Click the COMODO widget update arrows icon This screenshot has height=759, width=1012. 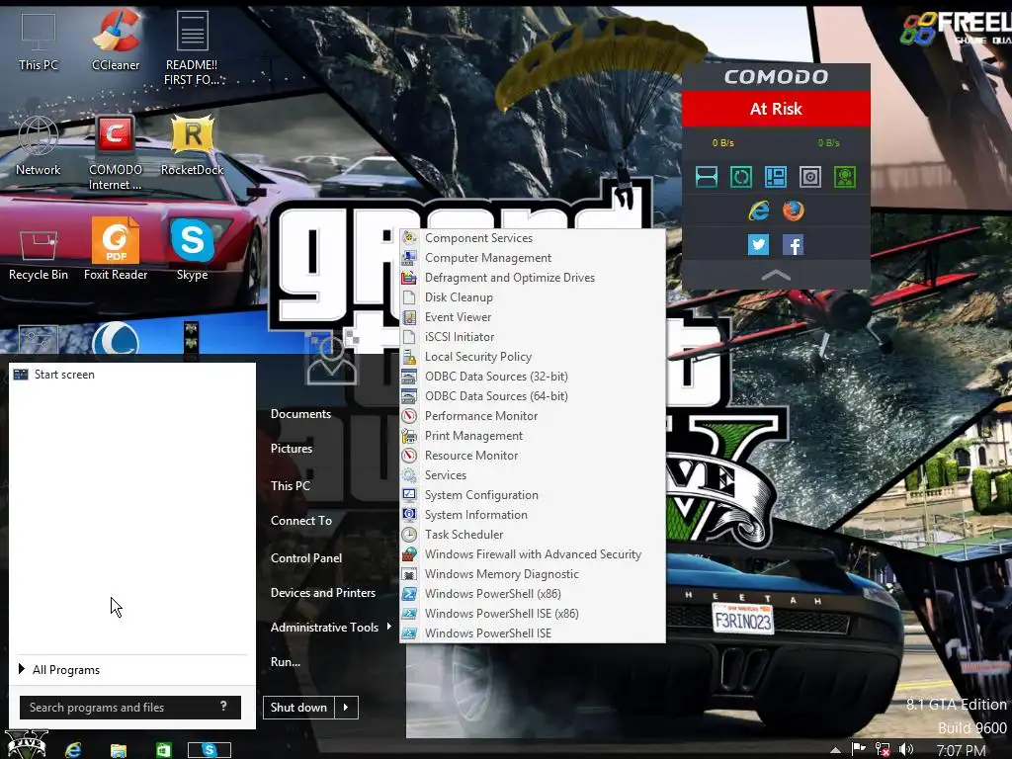pos(741,177)
